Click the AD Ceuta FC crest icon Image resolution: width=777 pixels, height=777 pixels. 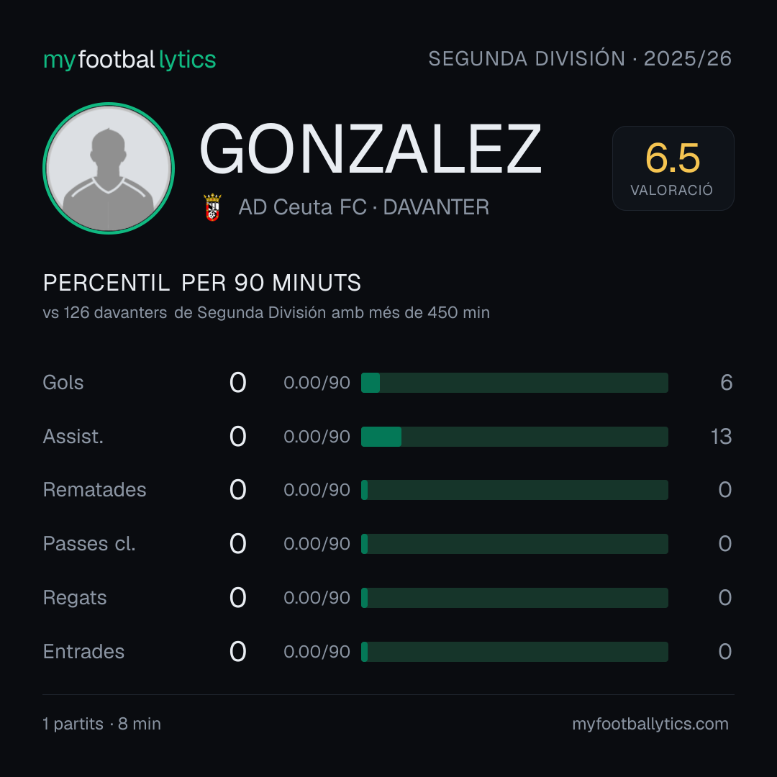(212, 207)
